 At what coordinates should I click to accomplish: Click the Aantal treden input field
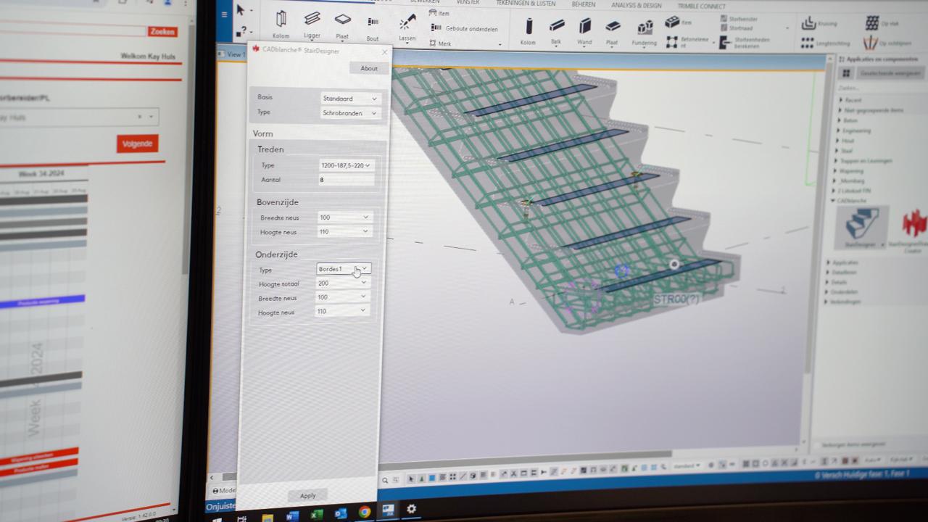click(346, 180)
